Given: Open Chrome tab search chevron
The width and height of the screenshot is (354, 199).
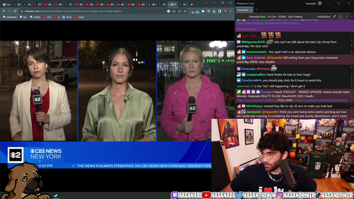Looking at the screenshot, I should [206, 3].
